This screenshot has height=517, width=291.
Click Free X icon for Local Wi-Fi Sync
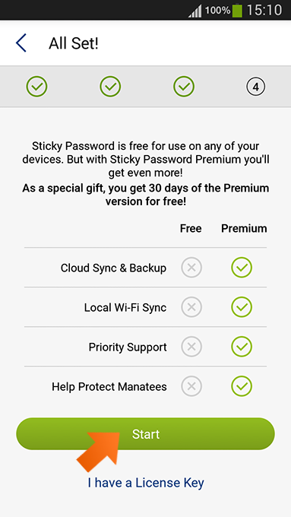point(191,307)
